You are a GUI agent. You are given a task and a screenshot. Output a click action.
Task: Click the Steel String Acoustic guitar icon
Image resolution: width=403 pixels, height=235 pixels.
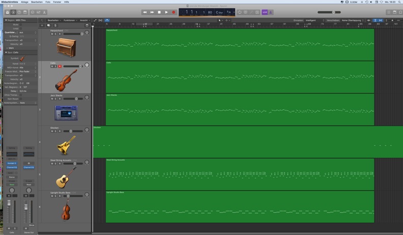(x=66, y=177)
